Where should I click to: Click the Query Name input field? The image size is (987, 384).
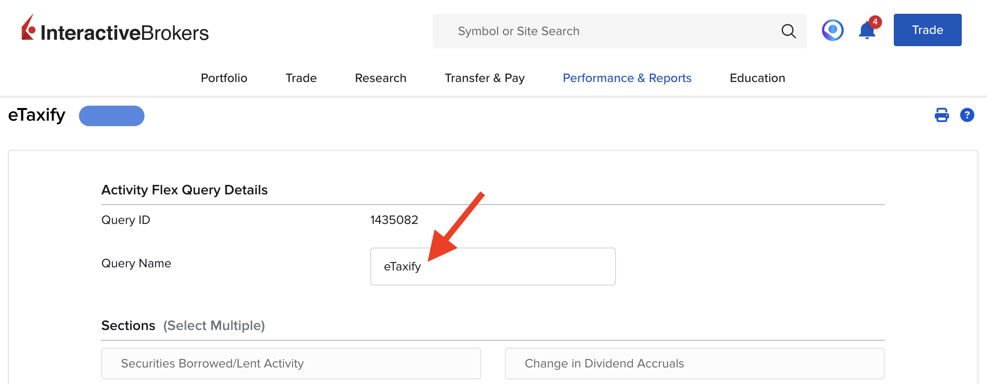click(x=493, y=267)
